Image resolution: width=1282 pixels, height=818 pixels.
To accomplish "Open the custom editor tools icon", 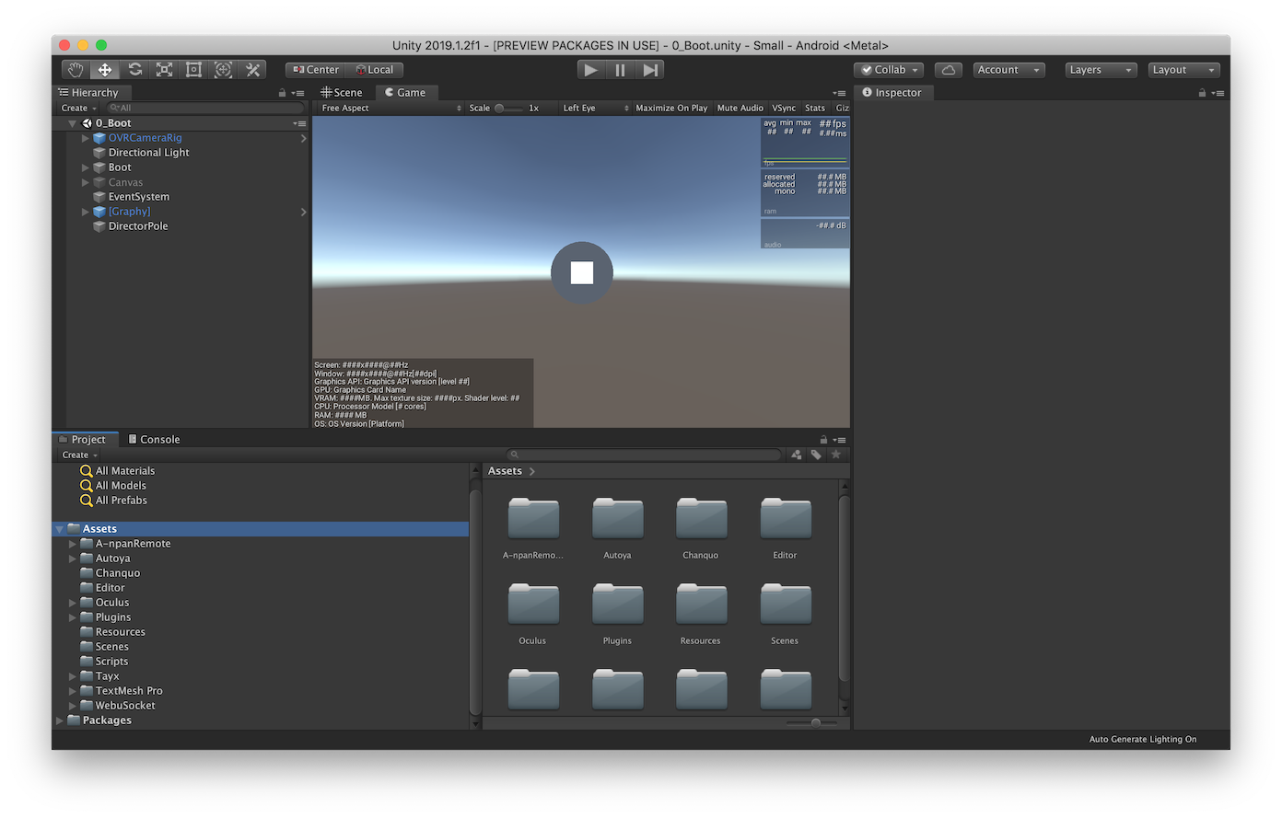I will 252,70.
